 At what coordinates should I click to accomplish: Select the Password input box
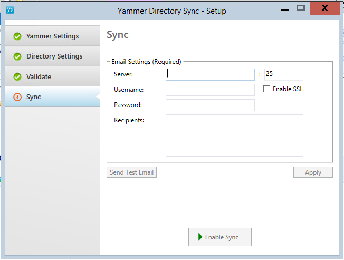pyautogui.click(x=210, y=105)
